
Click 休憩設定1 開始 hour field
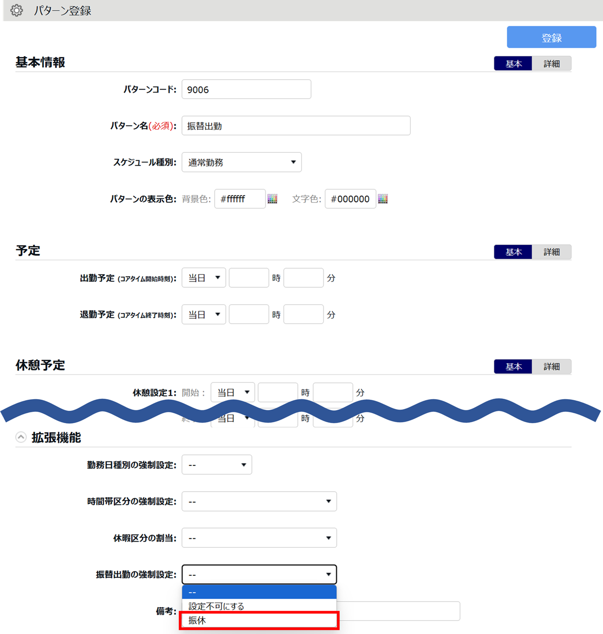pos(278,392)
